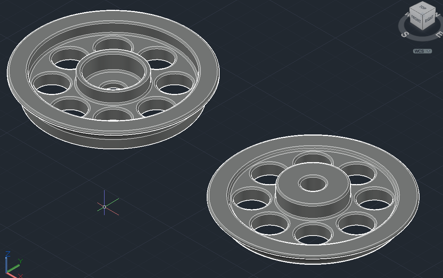The image size is (443, 278).
Task: Click the E compass letter on ViewCube ring
Action: [x=439, y=34]
